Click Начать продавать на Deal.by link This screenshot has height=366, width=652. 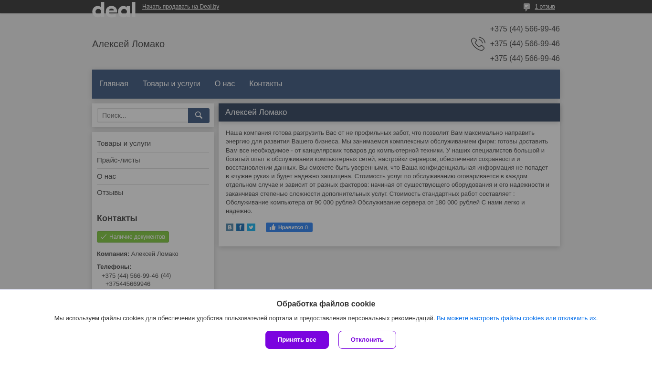(180, 7)
